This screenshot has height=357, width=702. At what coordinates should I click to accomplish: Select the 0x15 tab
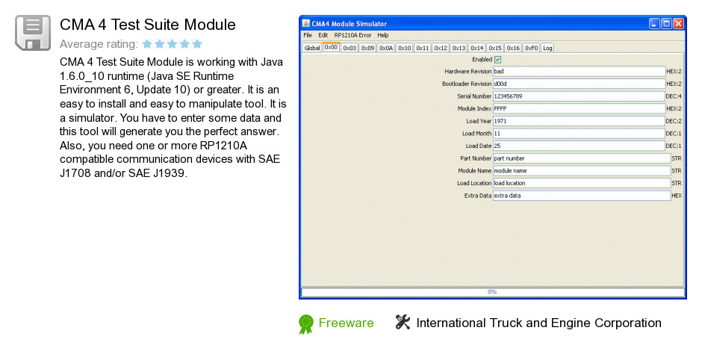pyautogui.click(x=495, y=48)
